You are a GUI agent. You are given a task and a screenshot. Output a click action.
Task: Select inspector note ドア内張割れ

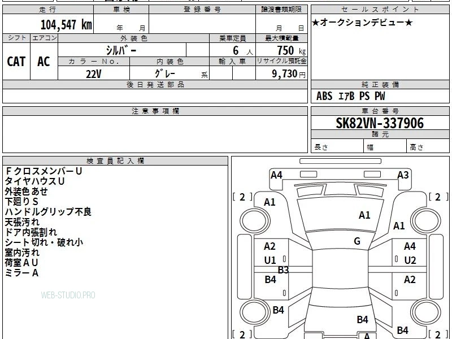[x=31, y=232]
